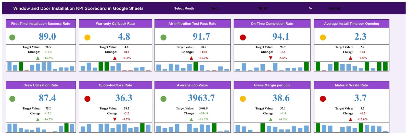Image resolution: width=408 pixels, height=135 pixels.
Task: Click the green status dot for First-Time Installation Success Rate
Action: point(12,37)
